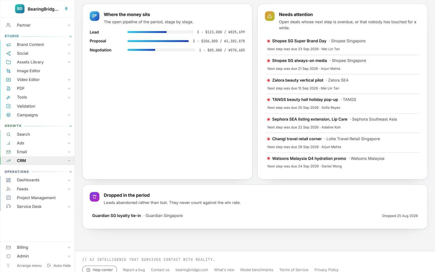This screenshot has height=272, width=435.
Task: Click the Assets Library folder icon
Action: click(x=8, y=62)
